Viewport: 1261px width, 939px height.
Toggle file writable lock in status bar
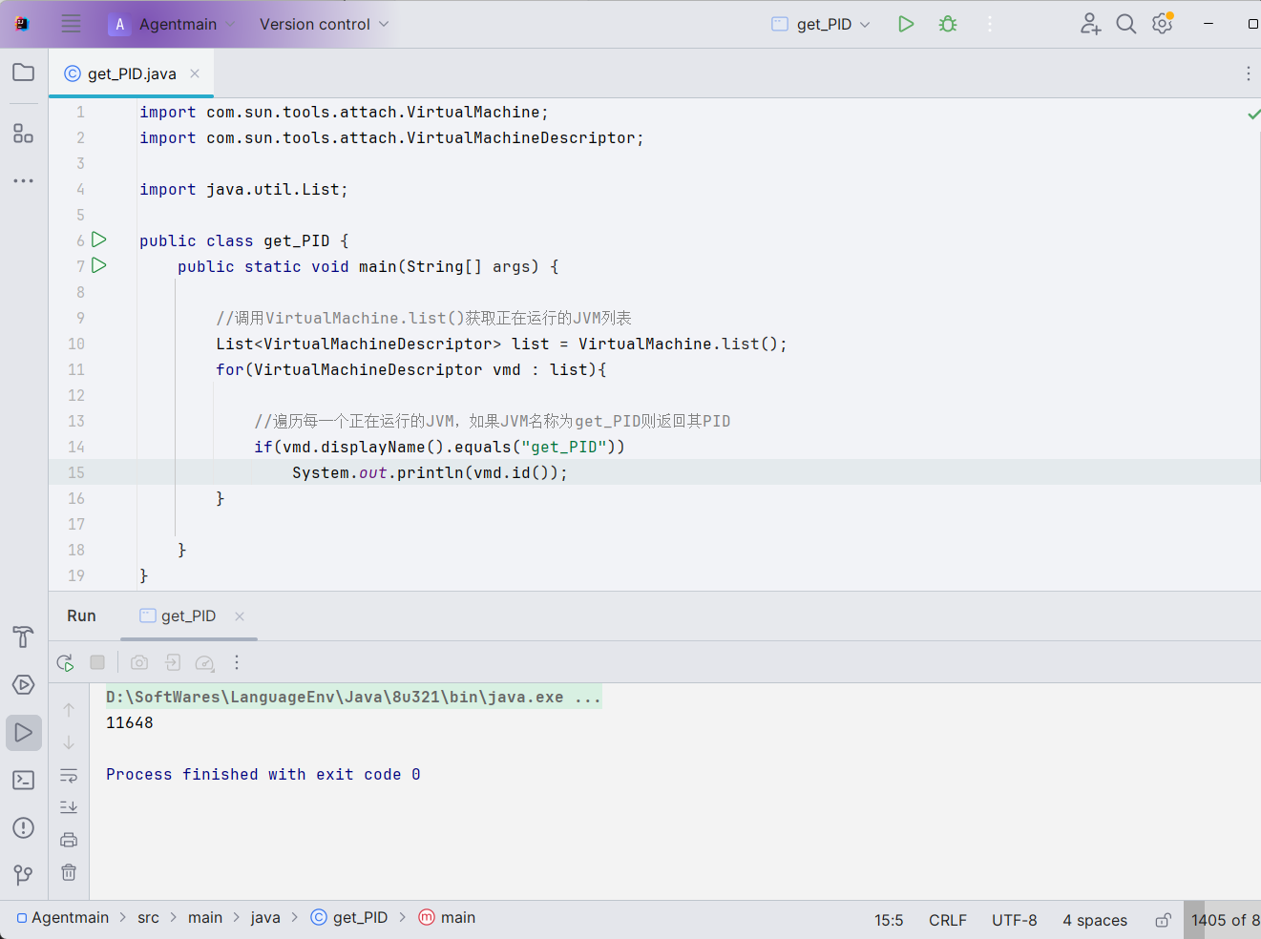[x=1163, y=919]
